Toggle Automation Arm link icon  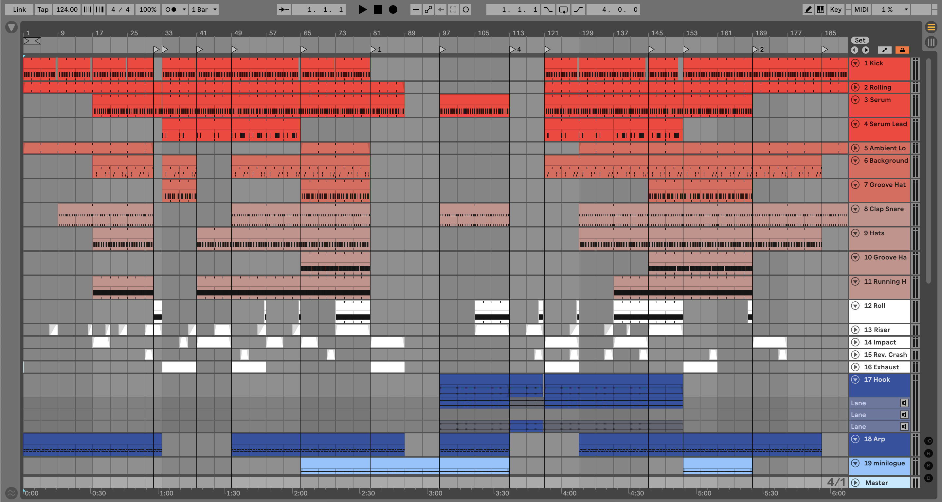[x=428, y=9]
